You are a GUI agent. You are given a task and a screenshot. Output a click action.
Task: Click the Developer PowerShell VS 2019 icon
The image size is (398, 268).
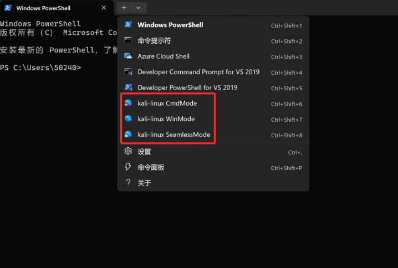[x=128, y=87]
